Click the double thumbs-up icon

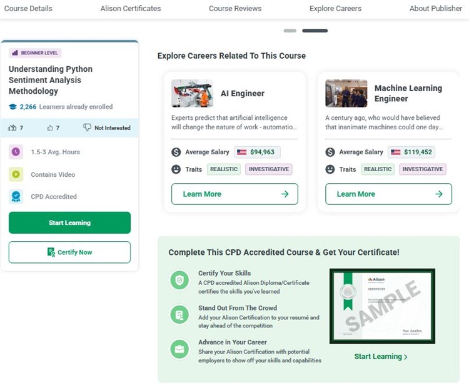click(13, 128)
